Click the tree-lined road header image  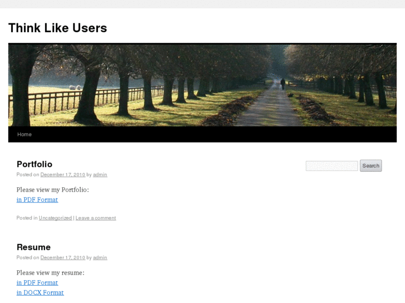(x=203, y=85)
